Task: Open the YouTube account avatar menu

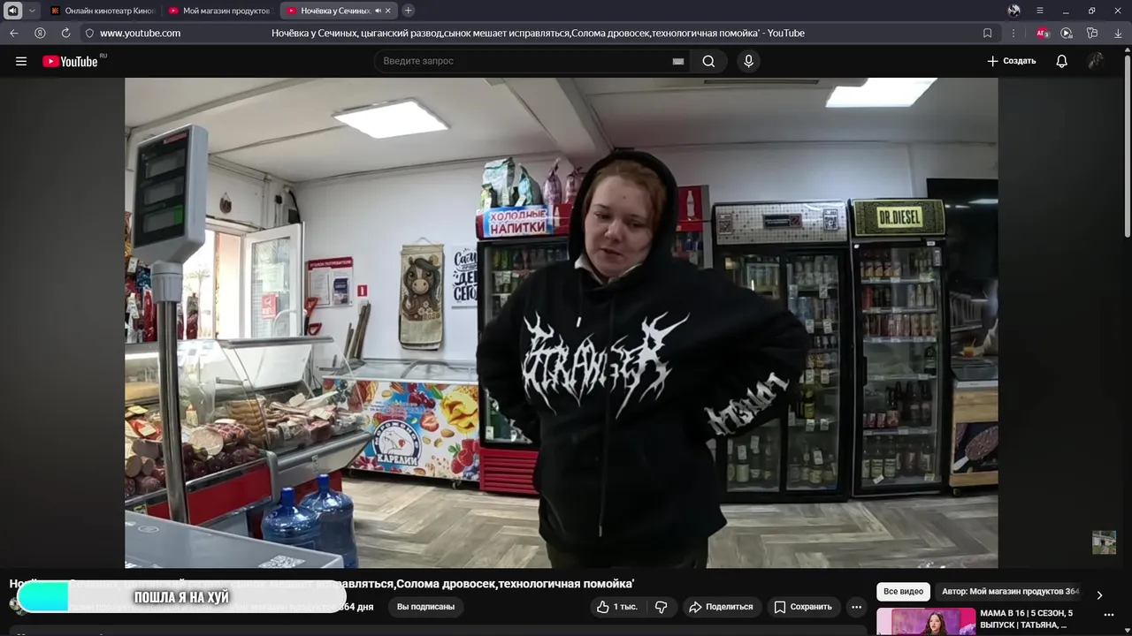Action: pyautogui.click(x=1096, y=61)
